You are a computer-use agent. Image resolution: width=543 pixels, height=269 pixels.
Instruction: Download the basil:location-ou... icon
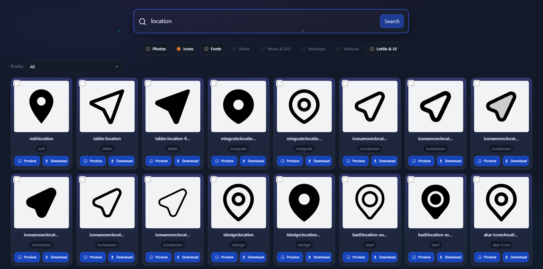pyautogui.click(x=384, y=257)
